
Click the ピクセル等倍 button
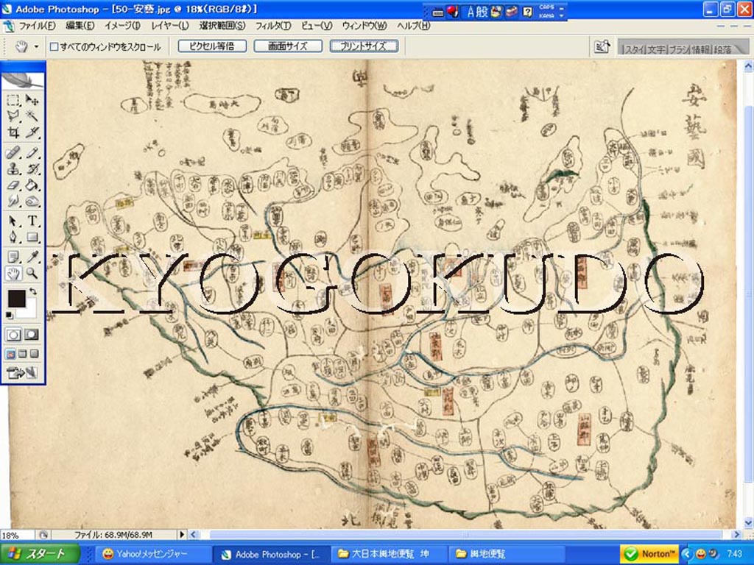pyautogui.click(x=212, y=46)
